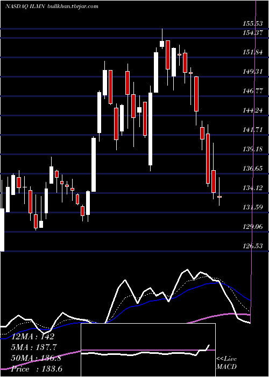Click the 134.12 price level label
The width and height of the screenshot is (269, 377).
tap(252, 188)
